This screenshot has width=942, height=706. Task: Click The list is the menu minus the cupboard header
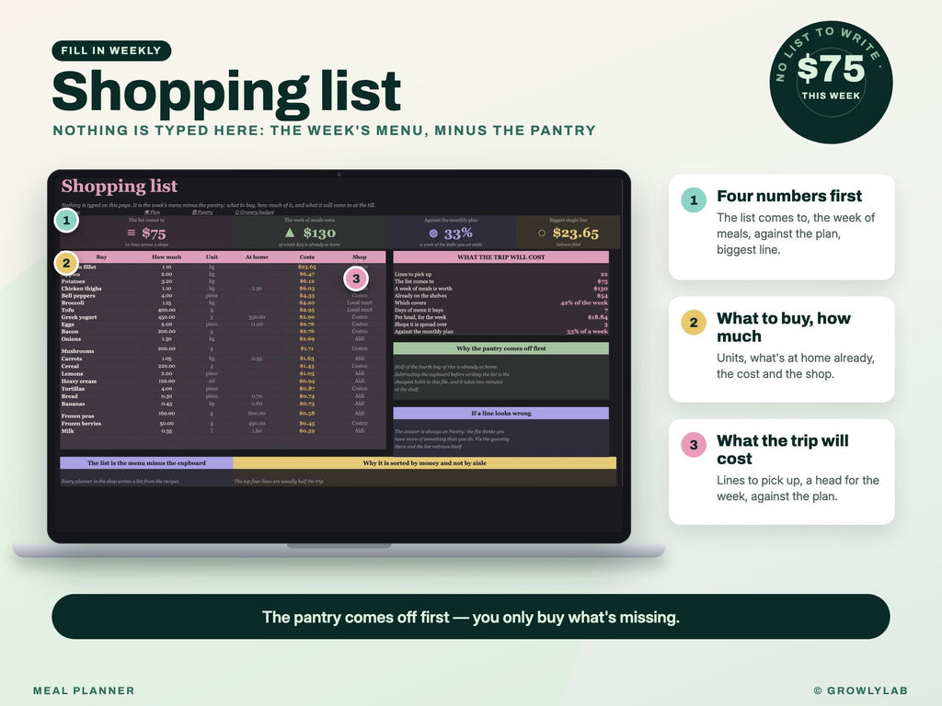pyautogui.click(x=146, y=463)
